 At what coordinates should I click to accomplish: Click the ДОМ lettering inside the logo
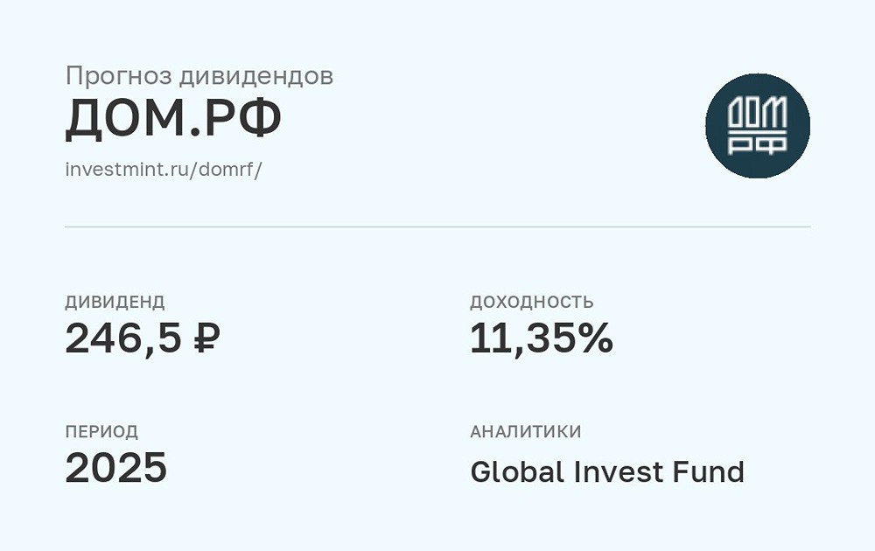coord(758,114)
